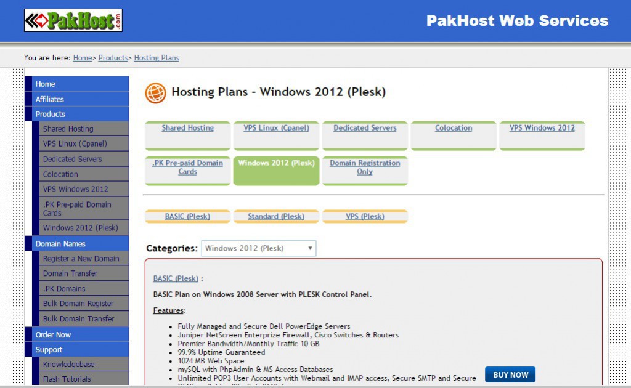Open Colocation in the sidebar
This screenshot has width=631, height=388.
[84, 174]
